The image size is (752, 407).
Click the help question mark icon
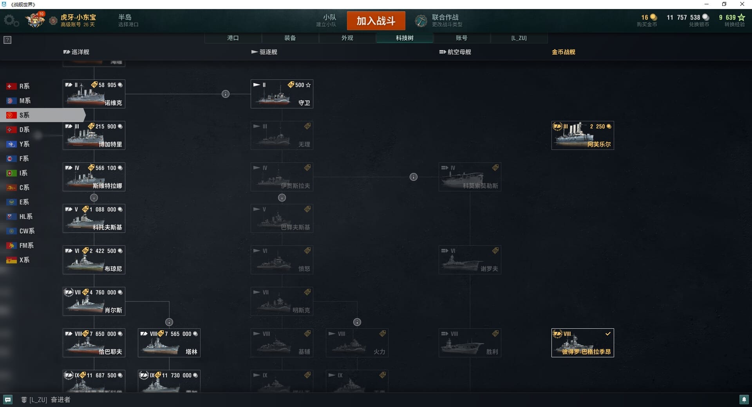click(7, 40)
